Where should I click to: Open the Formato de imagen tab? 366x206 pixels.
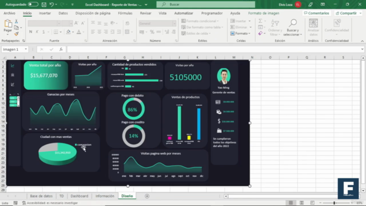264,13
